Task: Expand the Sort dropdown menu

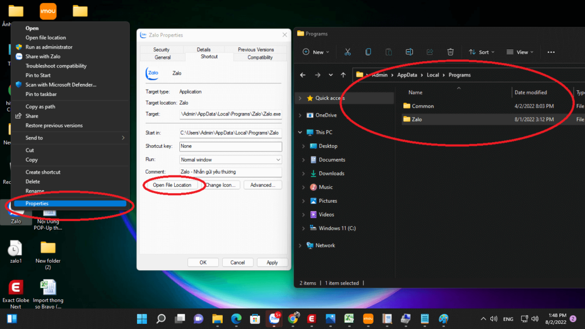Action: 482,52
